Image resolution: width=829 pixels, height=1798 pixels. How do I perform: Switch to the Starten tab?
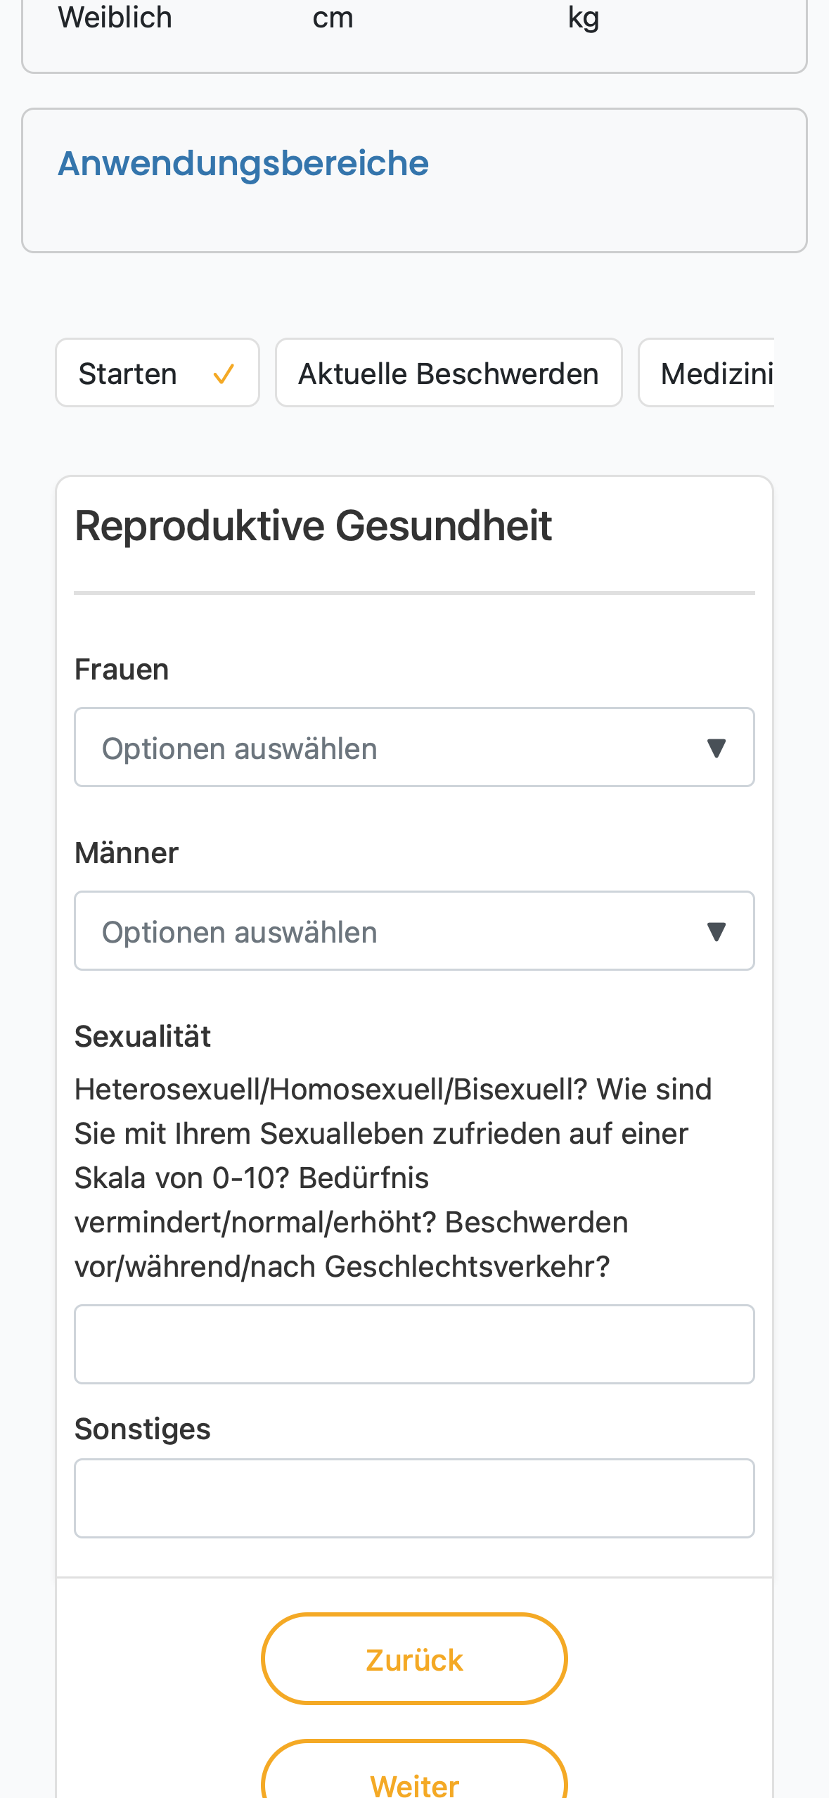point(158,373)
